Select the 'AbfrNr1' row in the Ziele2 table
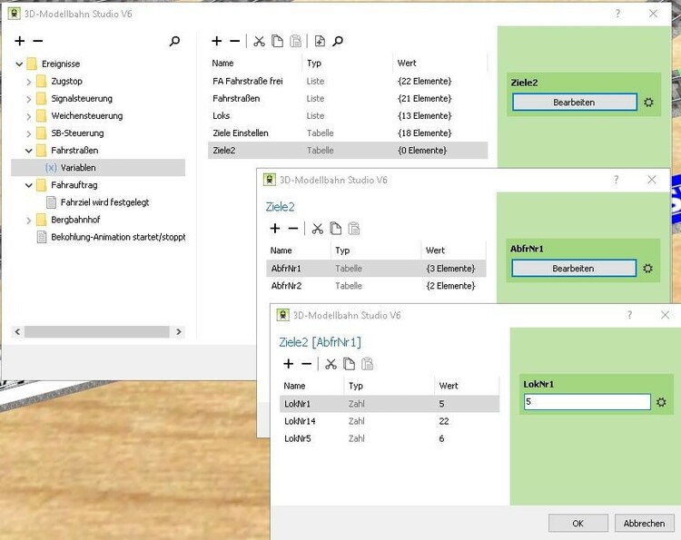 point(376,269)
